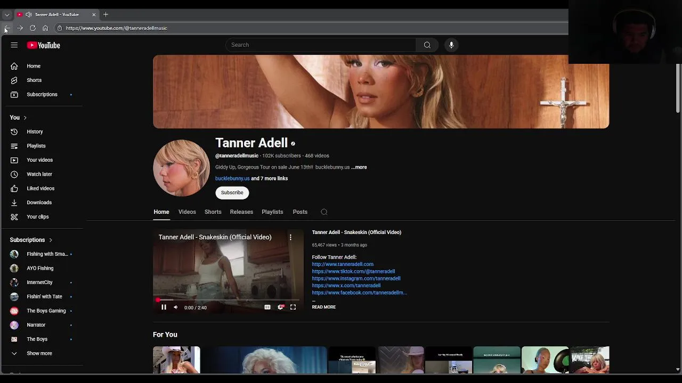The height and width of the screenshot is (383, 682).
Task: Expand the Subscriptions section chevron
Action: [51, 240]
